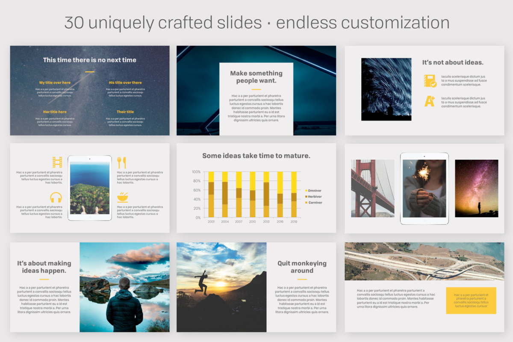
Task: Select the milky way silhouette photo
Action: pyautogui.click(x=477, y=189)
